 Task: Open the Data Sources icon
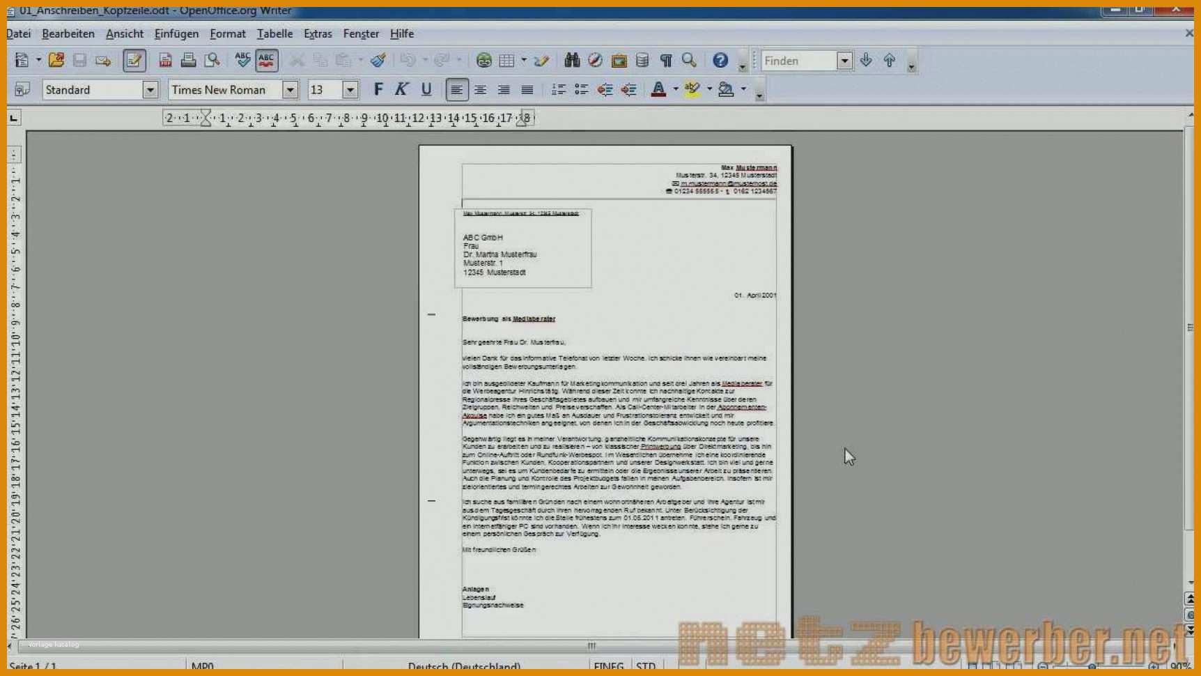click(x=642, y=61)
